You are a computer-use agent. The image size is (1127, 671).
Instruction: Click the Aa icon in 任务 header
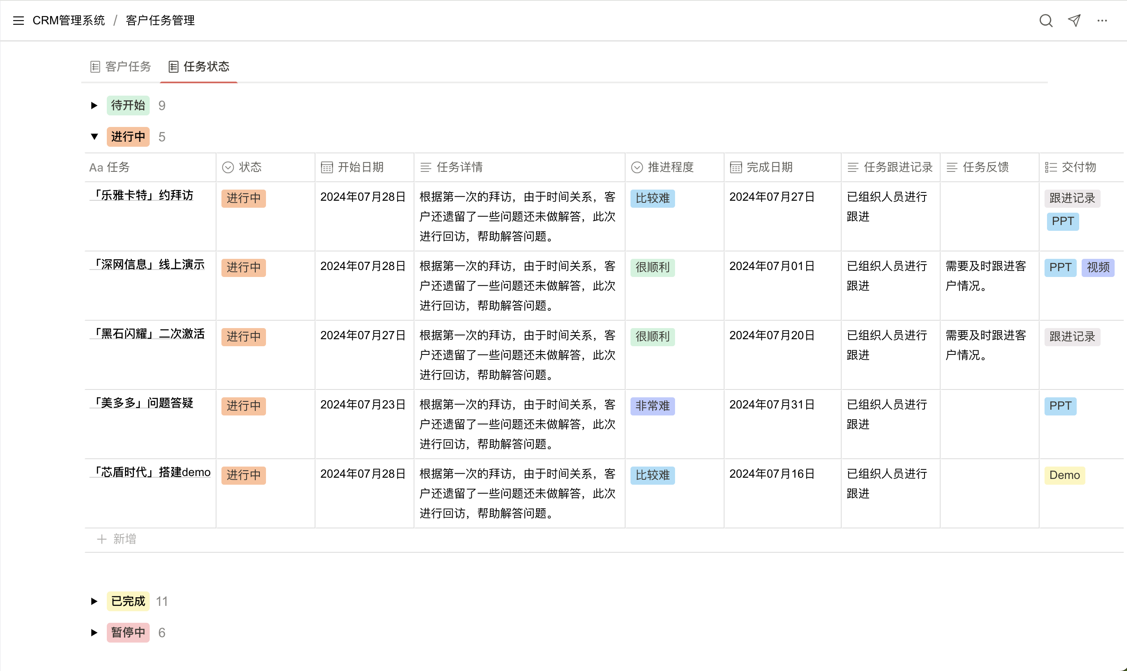pos(96,167)
